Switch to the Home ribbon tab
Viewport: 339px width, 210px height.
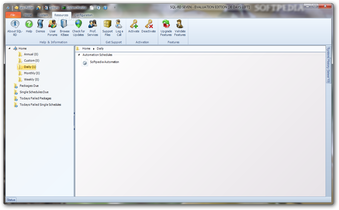point(28,15)
